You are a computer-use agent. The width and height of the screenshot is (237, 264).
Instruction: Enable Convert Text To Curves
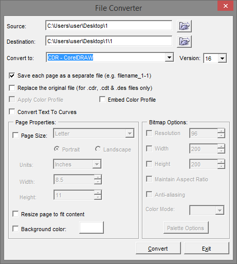pos(12,112)
